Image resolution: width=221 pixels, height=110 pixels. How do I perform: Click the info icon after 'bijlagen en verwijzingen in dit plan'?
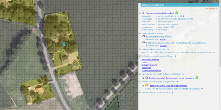coord(175,56)
